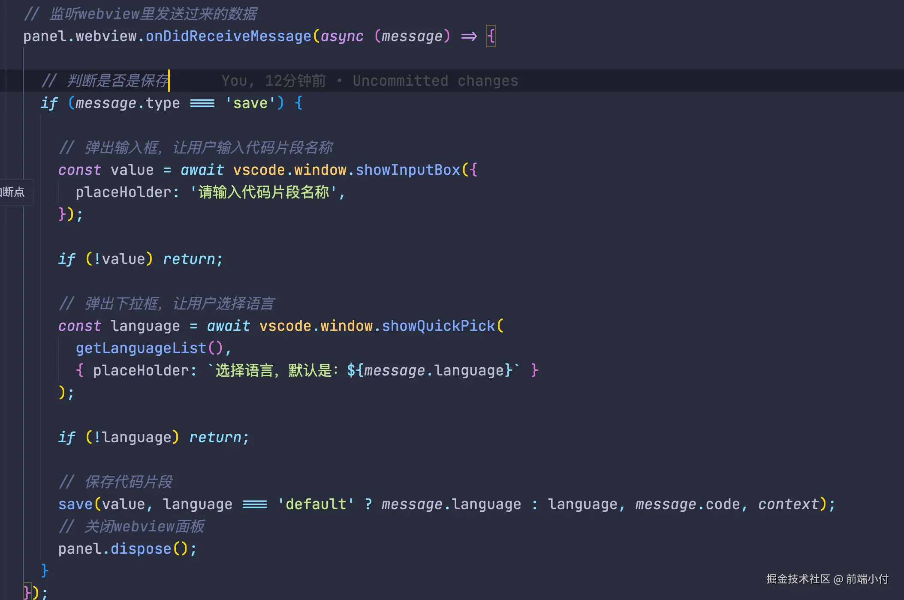Screen dimensions: 904x600
Task: Click the Uncommitted changes blame annotation
Action: coord(435,81)
